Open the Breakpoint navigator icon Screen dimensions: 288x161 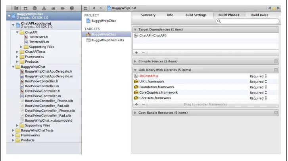[62, 8]
